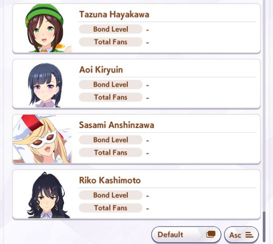This screenshot has width=273, height=244.
Task: Select the Sasami Anshinzawa name heading
Action: click(x=116, y=125)
